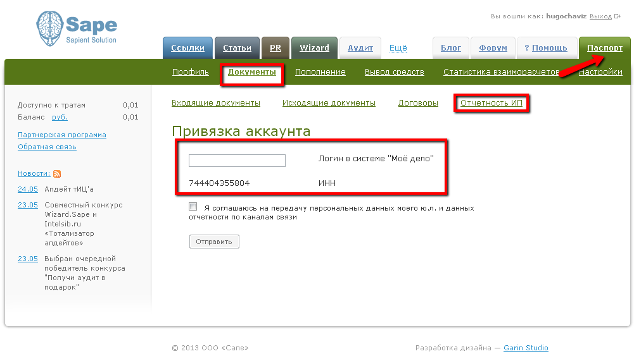This screenshot has width=634, height=356.
Task: Click the Доступно к тратам label
Action: tap(51, 105)
